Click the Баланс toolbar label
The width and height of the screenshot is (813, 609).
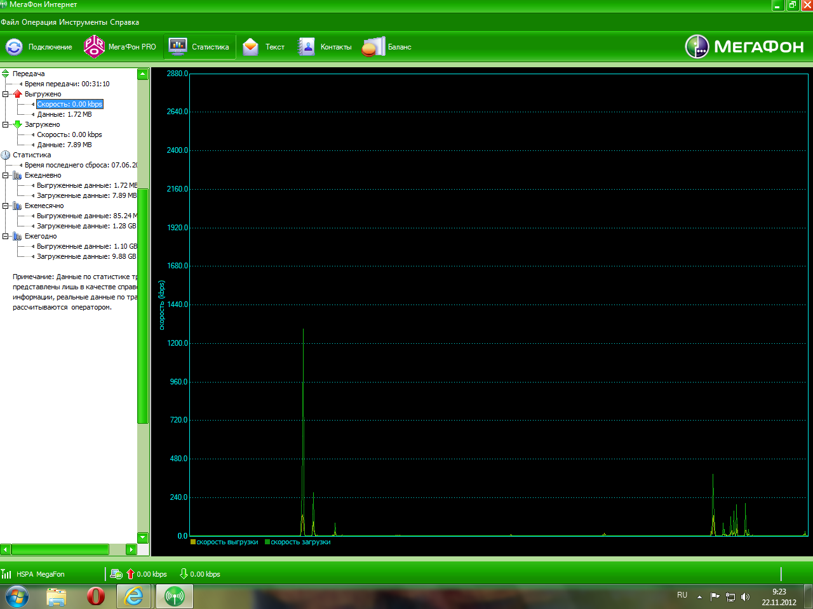tap(400, 47)
